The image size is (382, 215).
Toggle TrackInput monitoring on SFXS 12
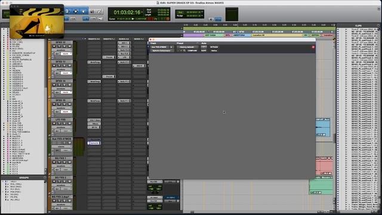(59, 46)
